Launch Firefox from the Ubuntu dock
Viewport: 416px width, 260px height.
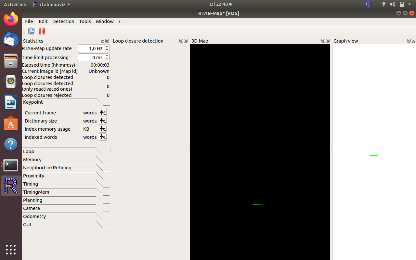click(11, 19)
